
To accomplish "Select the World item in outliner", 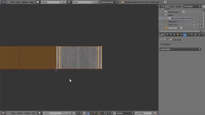I will [170, 15].
